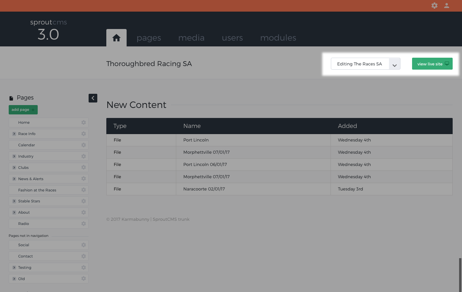Image resolution: width=462 pixels, height=292 pixels.
Task: Expand the Testing page tree
Action: [x=14, y=268]
